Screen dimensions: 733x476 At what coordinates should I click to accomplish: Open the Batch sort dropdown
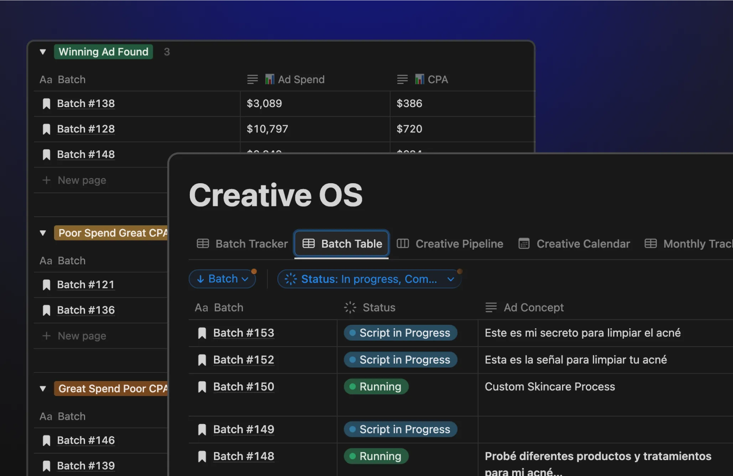(222, 279)
